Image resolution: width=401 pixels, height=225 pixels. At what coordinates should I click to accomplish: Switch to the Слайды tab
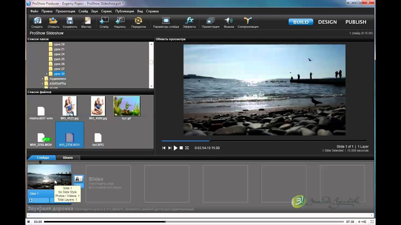[x=43, y=157]
